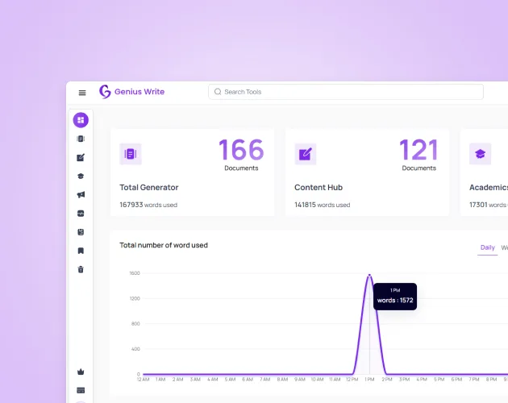
Task: Open the bookmark sidebar icon
Action: 81,251
